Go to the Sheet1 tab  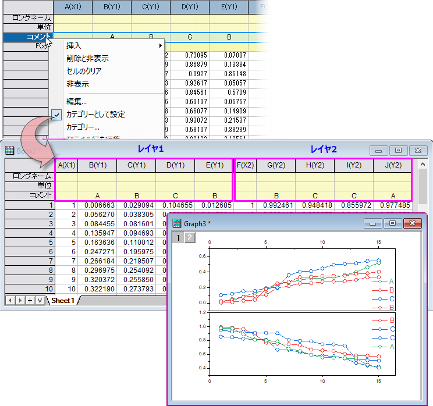pos(63,301)
